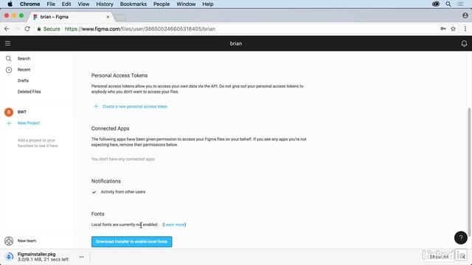Click the Search magnifier icon in sidebar

[x=8, y=59]
